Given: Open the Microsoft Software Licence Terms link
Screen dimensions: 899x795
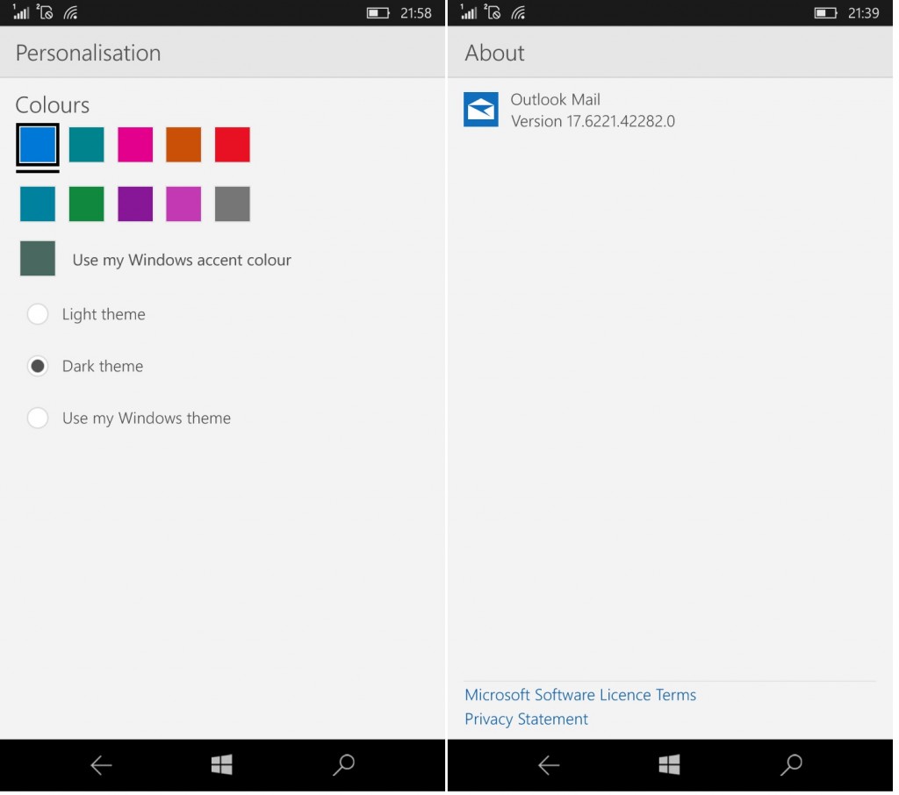Looking at the screenshot, I should (580, 696).
